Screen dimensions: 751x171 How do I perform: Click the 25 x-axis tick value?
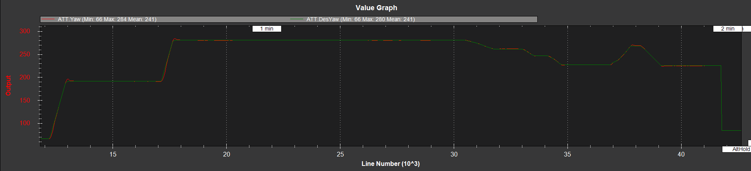[340, 155]
